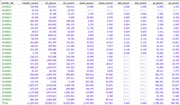Click sct_payout value 2,594.705
Viewport: 180px width, 105px height.
(x=51, y=74)
